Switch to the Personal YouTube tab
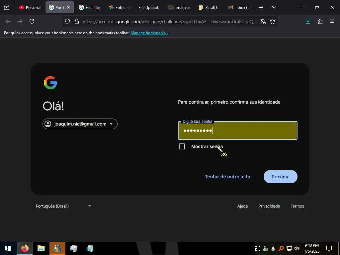 [30, 7]
